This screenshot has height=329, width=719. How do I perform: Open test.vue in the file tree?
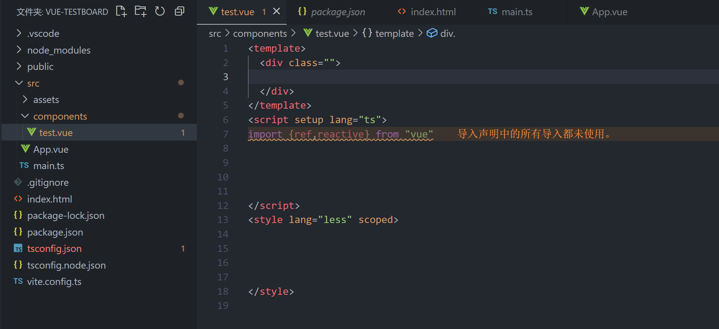99,133
